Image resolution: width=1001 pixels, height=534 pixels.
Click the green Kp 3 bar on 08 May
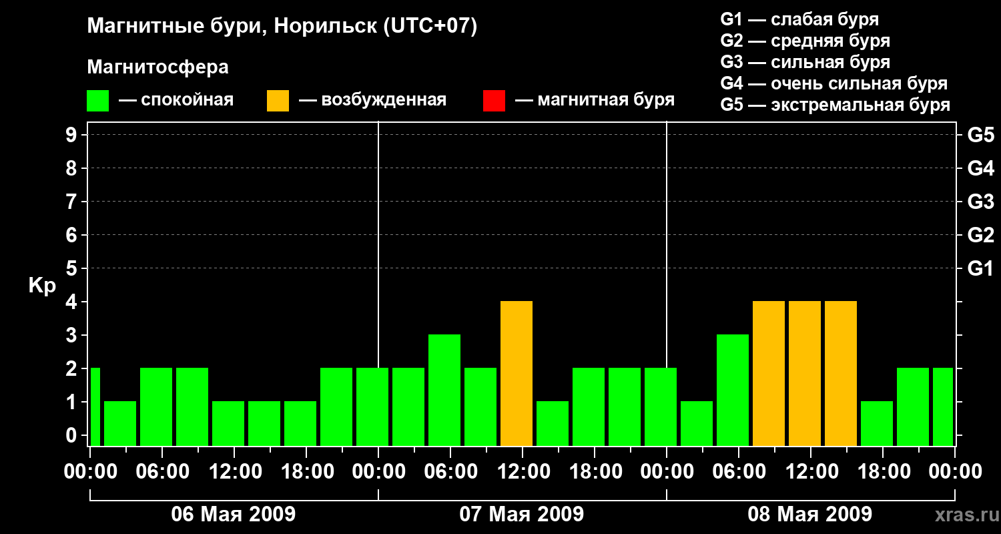733,390
